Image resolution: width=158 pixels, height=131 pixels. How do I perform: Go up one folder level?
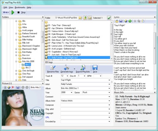coord(85,18)
